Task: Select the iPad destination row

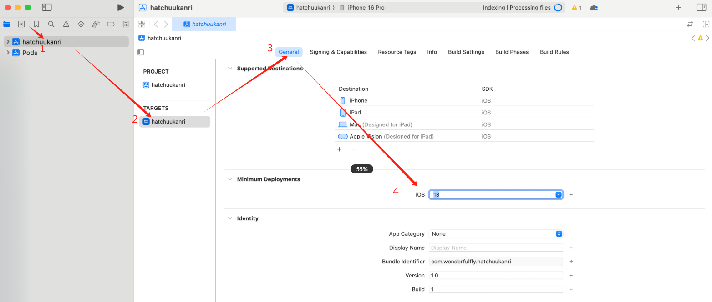Action: pos(464,113)
